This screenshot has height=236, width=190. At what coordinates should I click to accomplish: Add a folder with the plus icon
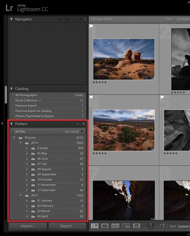[x=83, y=124]
